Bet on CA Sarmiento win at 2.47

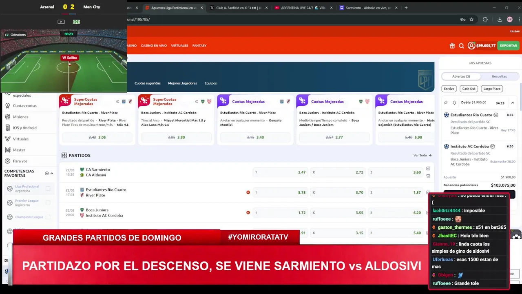(280, 172)
